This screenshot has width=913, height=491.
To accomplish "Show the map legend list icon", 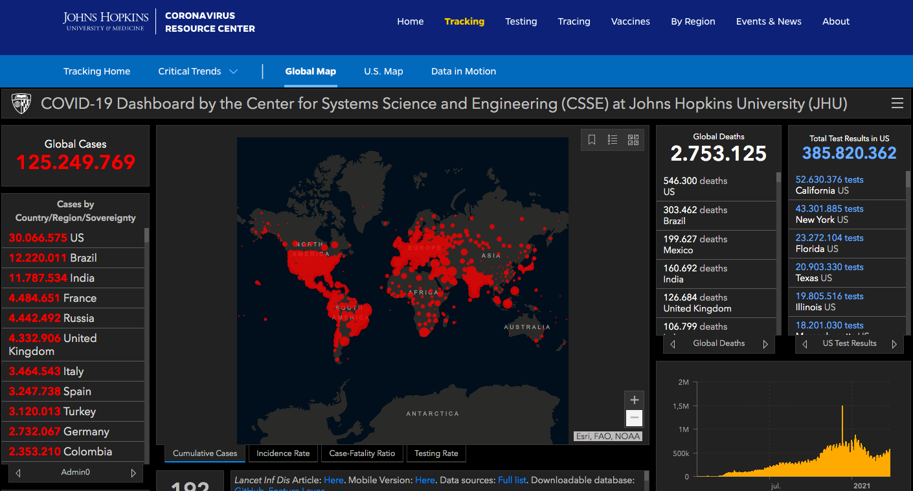I will pyautogui.click(x=613, y=139).
